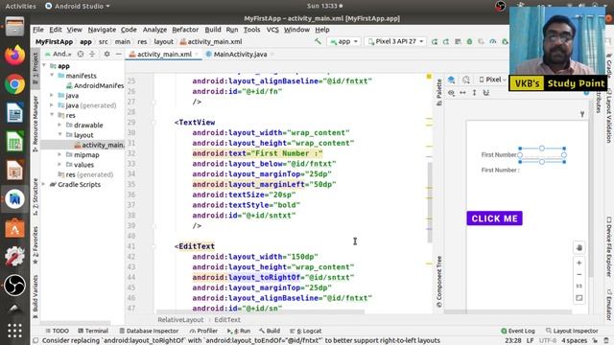
Task: Click the collapse all icon in Project panel
Action: point(92,54)
